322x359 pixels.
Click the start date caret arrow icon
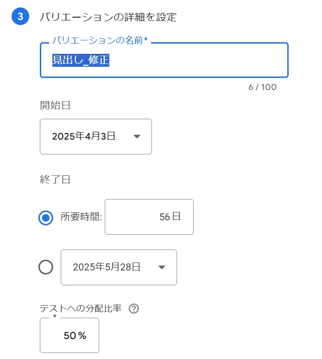click(137, 136)
